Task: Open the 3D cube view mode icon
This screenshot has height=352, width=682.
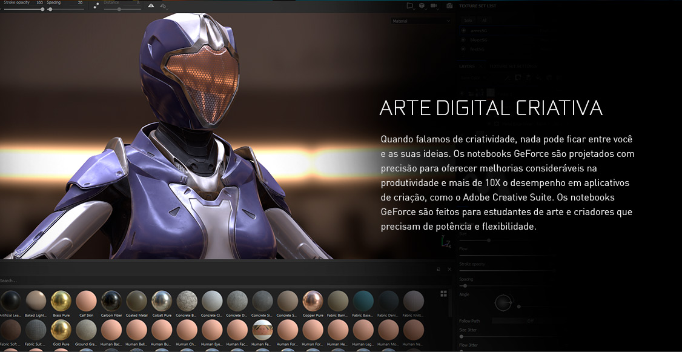Action: tap(422, 5)
